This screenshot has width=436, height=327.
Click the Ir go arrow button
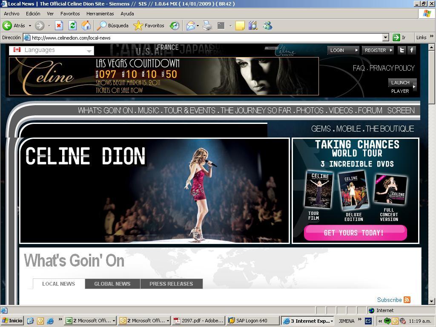399,37
